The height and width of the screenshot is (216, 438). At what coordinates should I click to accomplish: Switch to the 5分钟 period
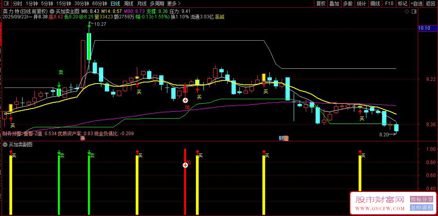tap(47, 3)
